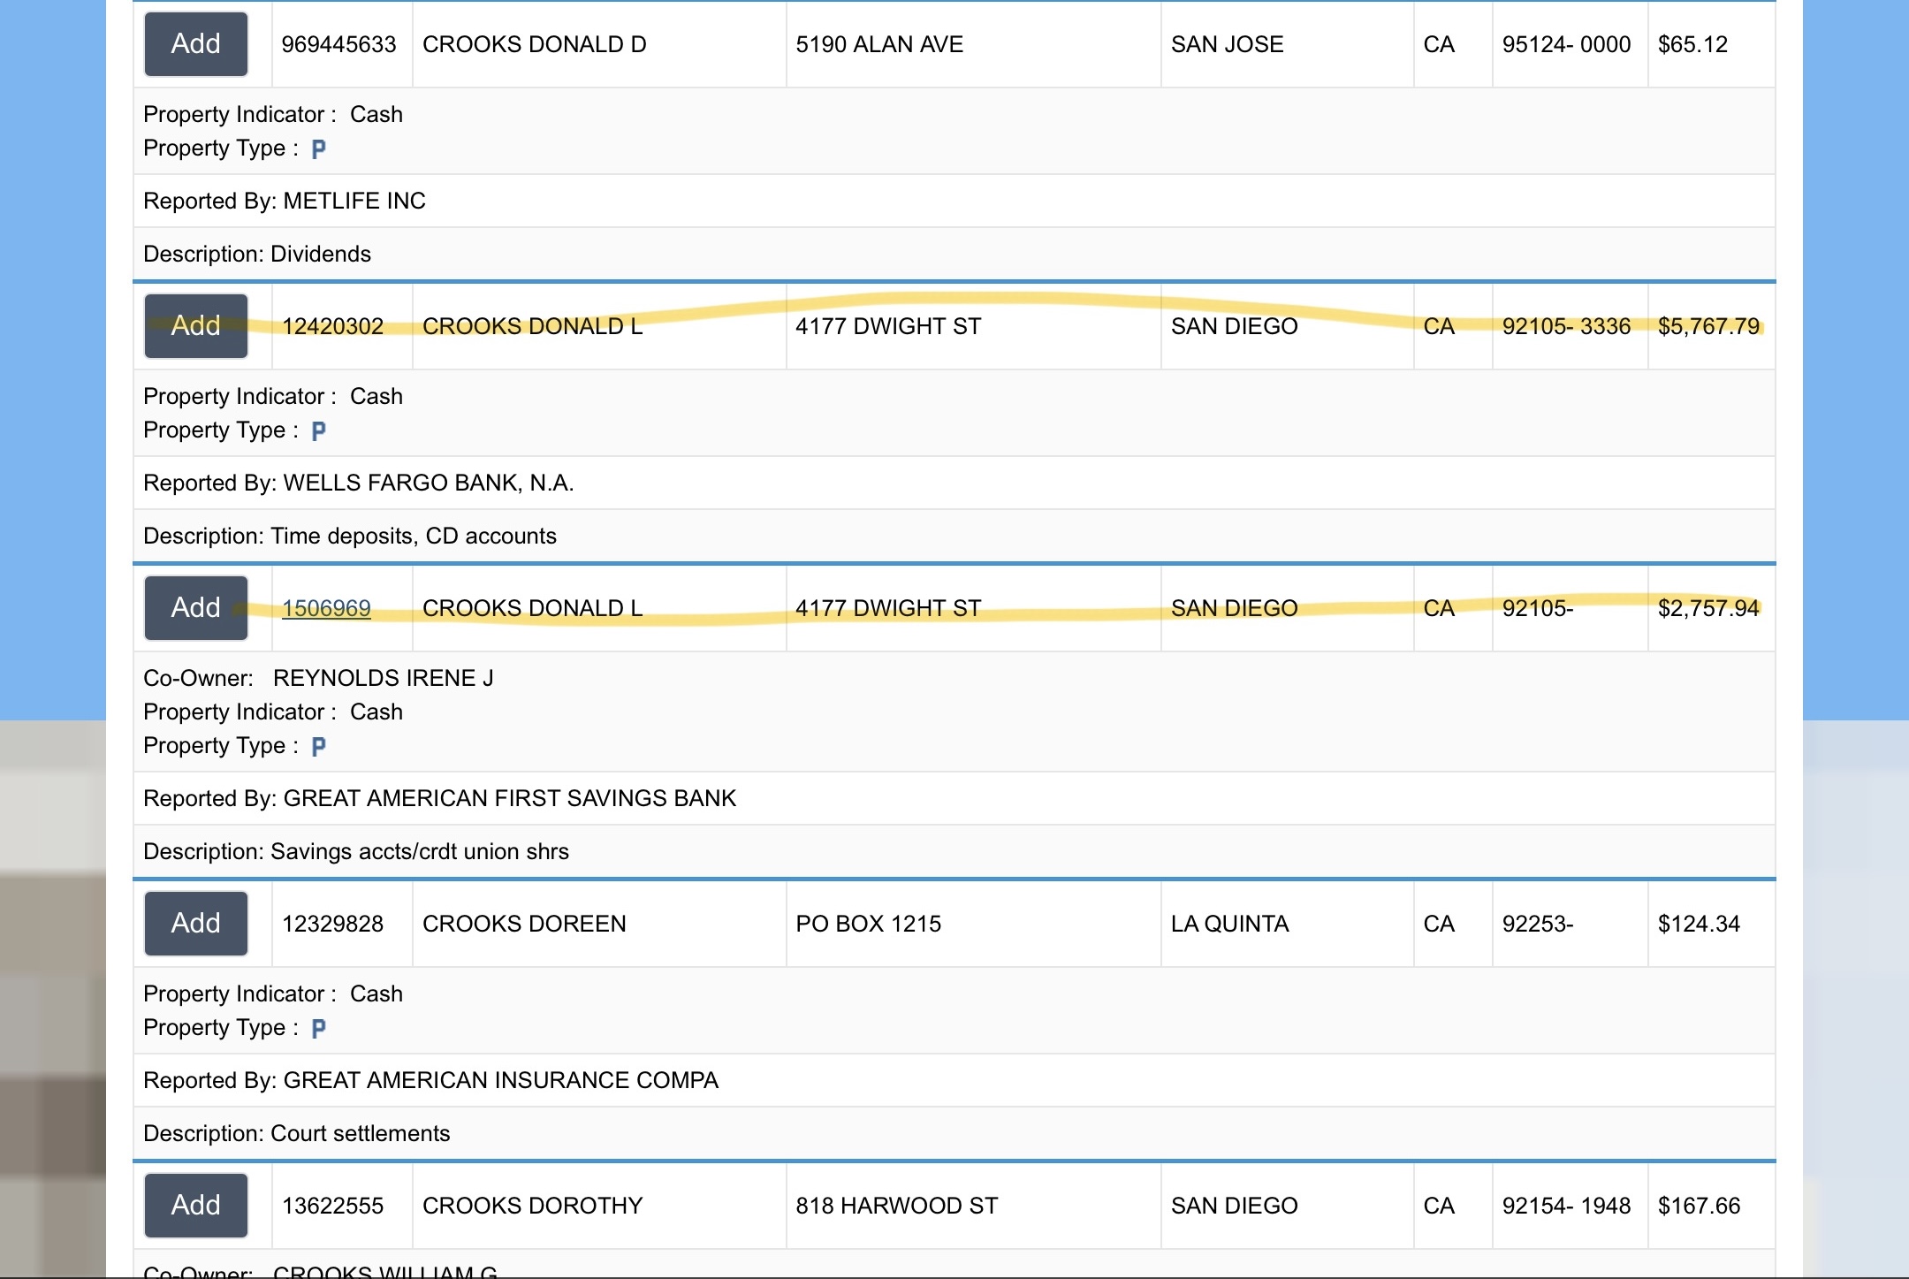Image resolution: width=1909 pixels, height=1279 pixels.
Task: Select property ID 12329828
Action: point(332,924)
